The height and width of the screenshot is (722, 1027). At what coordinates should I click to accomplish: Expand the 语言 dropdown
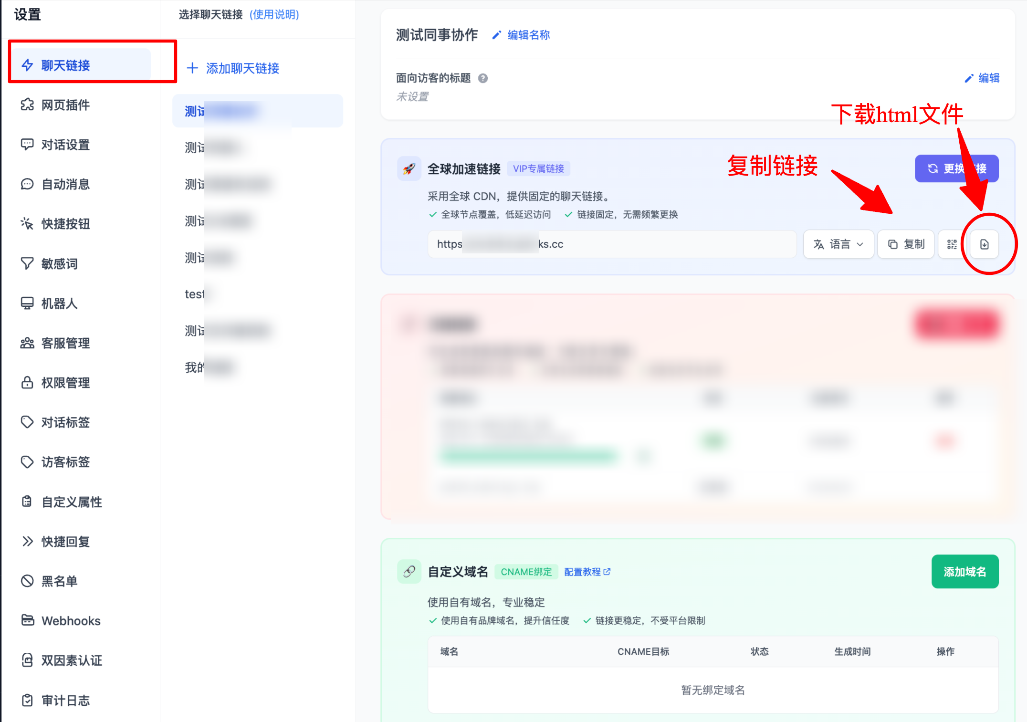click(838, 244)
